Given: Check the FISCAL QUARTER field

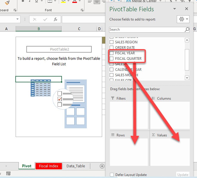Looking at the screenshot, I should tap(112, 58).
